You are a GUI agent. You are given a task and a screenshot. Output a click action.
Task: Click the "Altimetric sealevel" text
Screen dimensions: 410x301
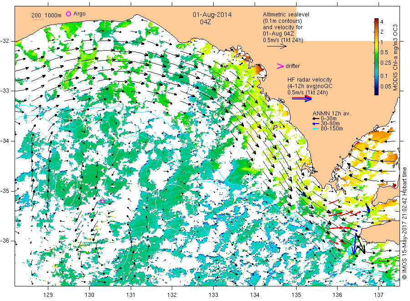pos(286,15)
